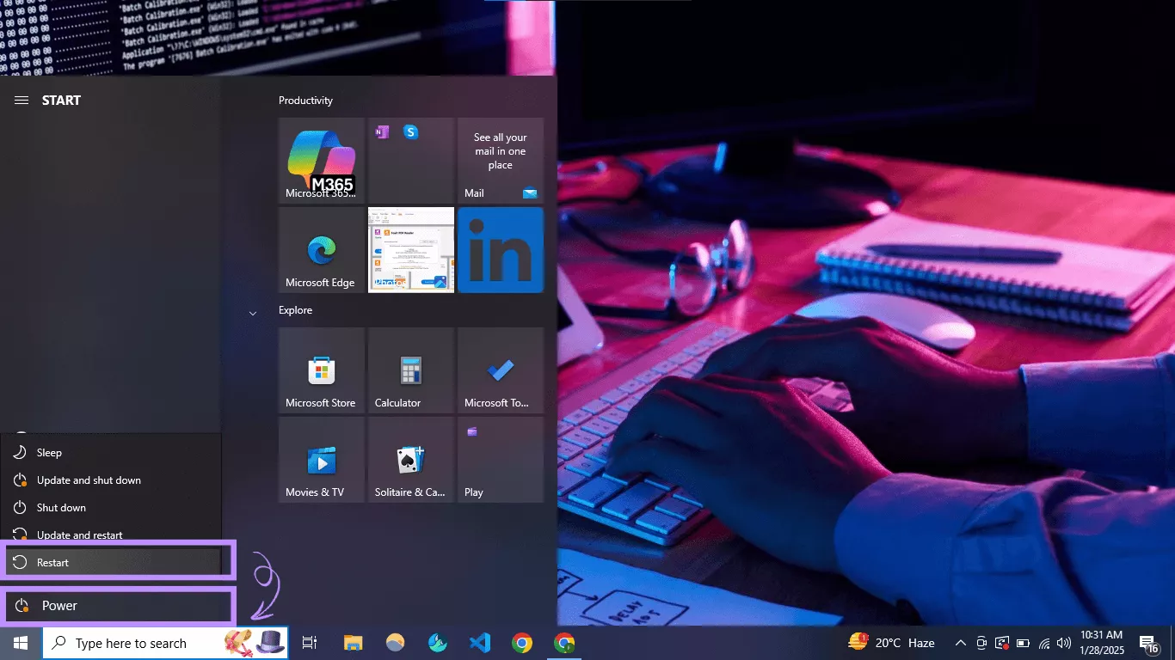Select Sleep from the power menu
The width and height of the screenshot is (1175, 660).
coord(49,452)
